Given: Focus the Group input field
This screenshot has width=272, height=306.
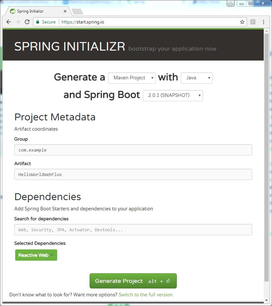Looking at the screenshot, I should (x=133, y=150).
